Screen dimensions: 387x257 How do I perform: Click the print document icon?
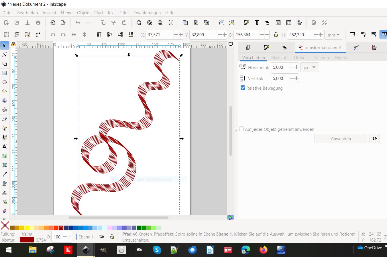pos(38,23)
